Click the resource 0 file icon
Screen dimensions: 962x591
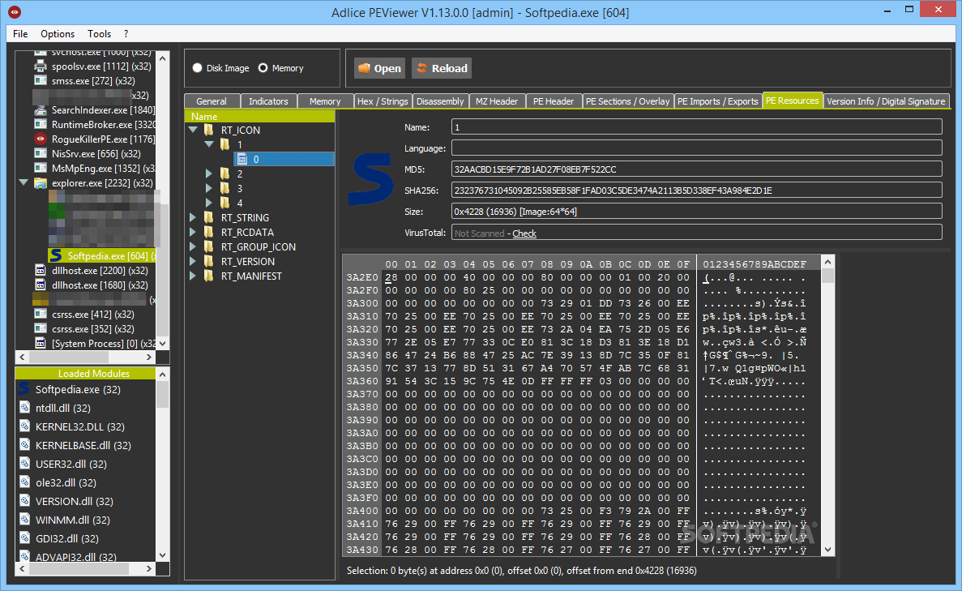coord(242,159)
